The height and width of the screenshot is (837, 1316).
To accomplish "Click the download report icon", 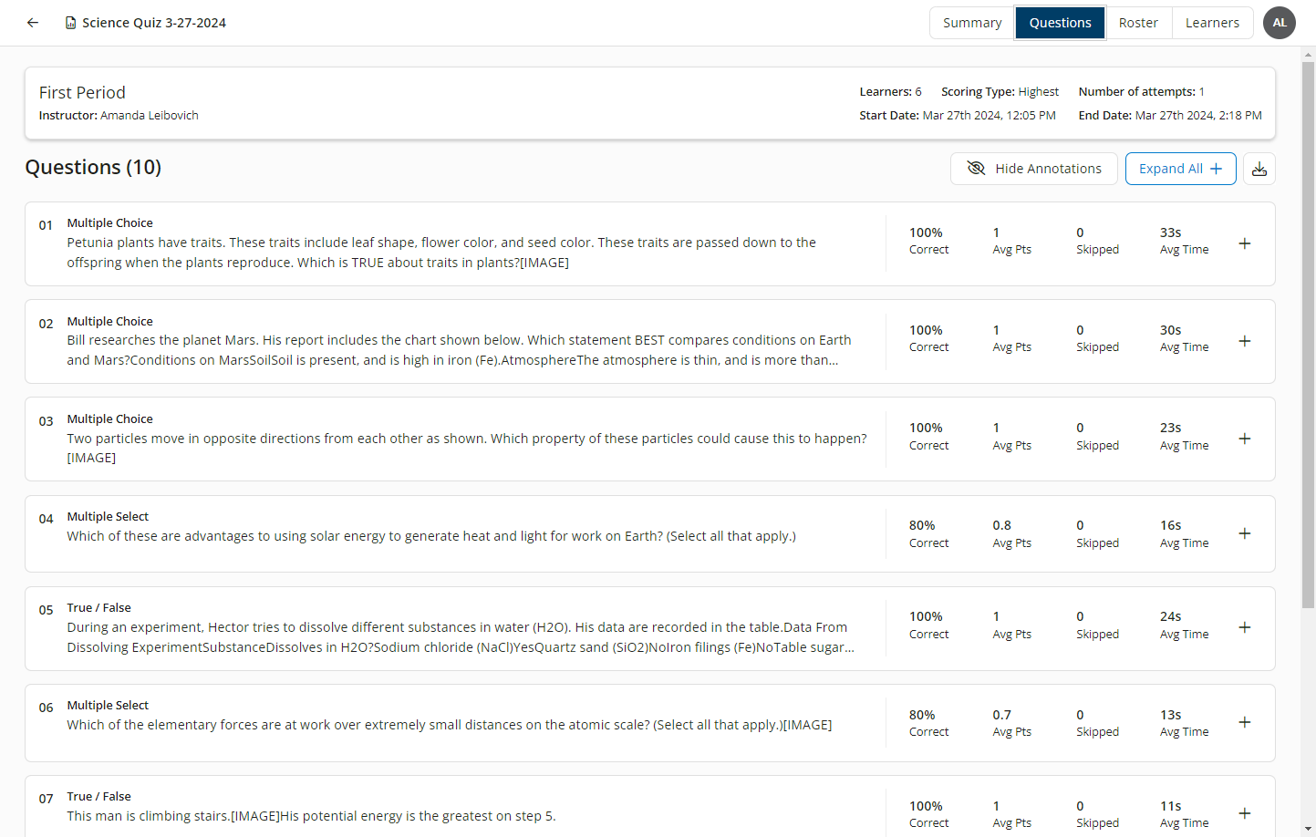I will tap(1259, 169).
